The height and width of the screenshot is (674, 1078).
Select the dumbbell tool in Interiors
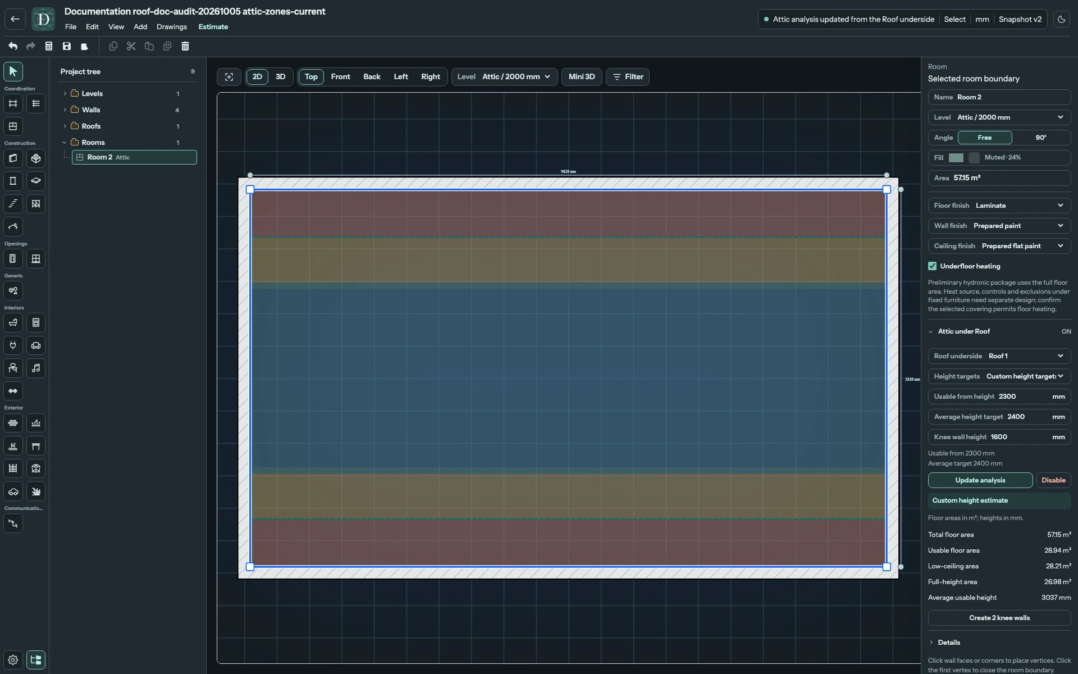13,391
